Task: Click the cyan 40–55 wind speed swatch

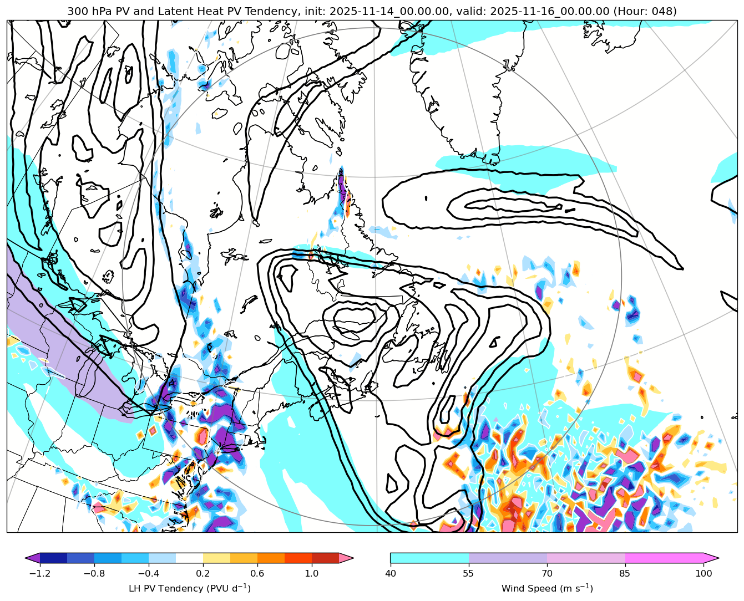Action: [429, 558]
